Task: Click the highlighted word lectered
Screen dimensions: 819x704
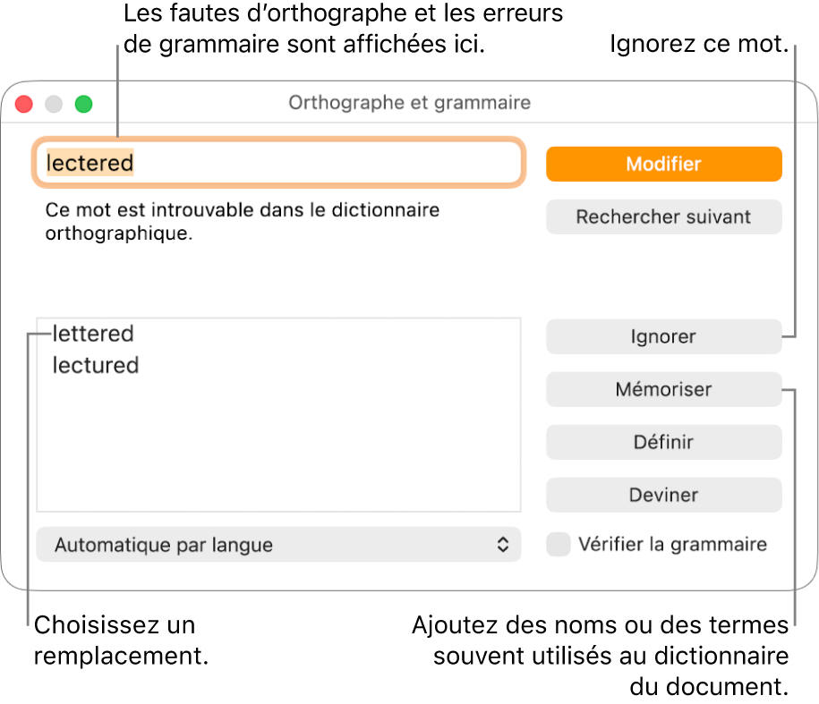Action: click(x=85, y=163)
